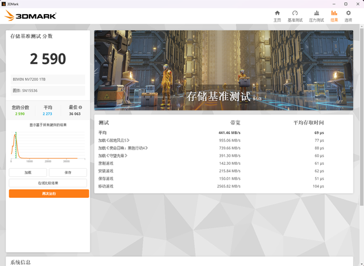Click the 保存 button
364x266 pixels.
(68, 173)
